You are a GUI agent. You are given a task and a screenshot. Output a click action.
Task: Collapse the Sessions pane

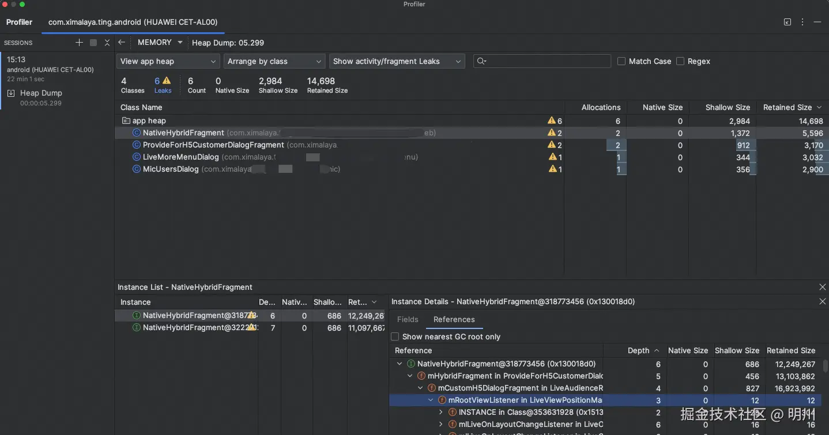[107, 43]
